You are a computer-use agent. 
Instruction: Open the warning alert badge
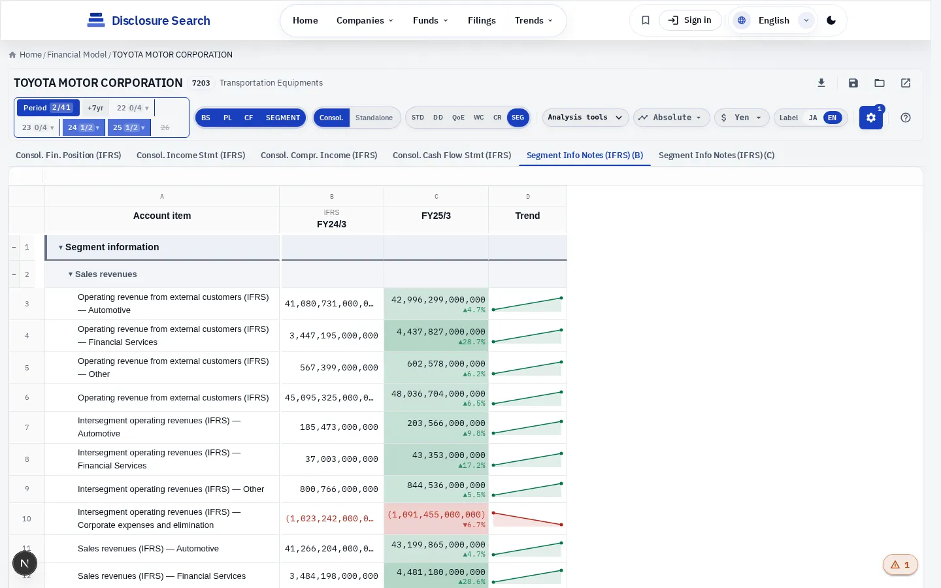(x=900, y=564)
